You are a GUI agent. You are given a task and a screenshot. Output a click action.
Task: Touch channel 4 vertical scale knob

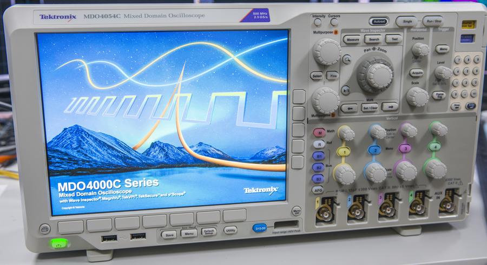click(436, 169)
